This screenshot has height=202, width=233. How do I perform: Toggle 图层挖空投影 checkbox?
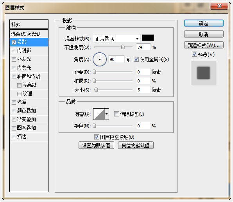[x=97, y=137]
